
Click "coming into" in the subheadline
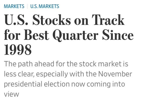(x=106, y=84)
